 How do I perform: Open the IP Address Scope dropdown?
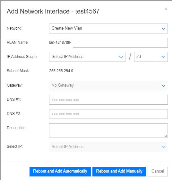pyautogui.click(x=87, y=57)
